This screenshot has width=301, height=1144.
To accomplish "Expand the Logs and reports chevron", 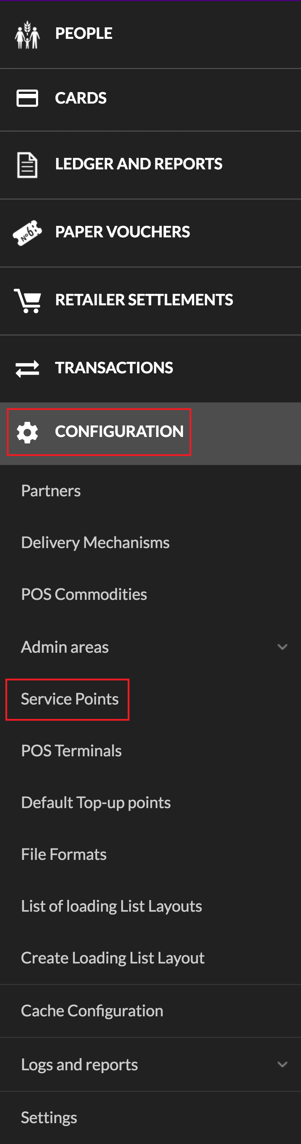I will coord(282,1064).
